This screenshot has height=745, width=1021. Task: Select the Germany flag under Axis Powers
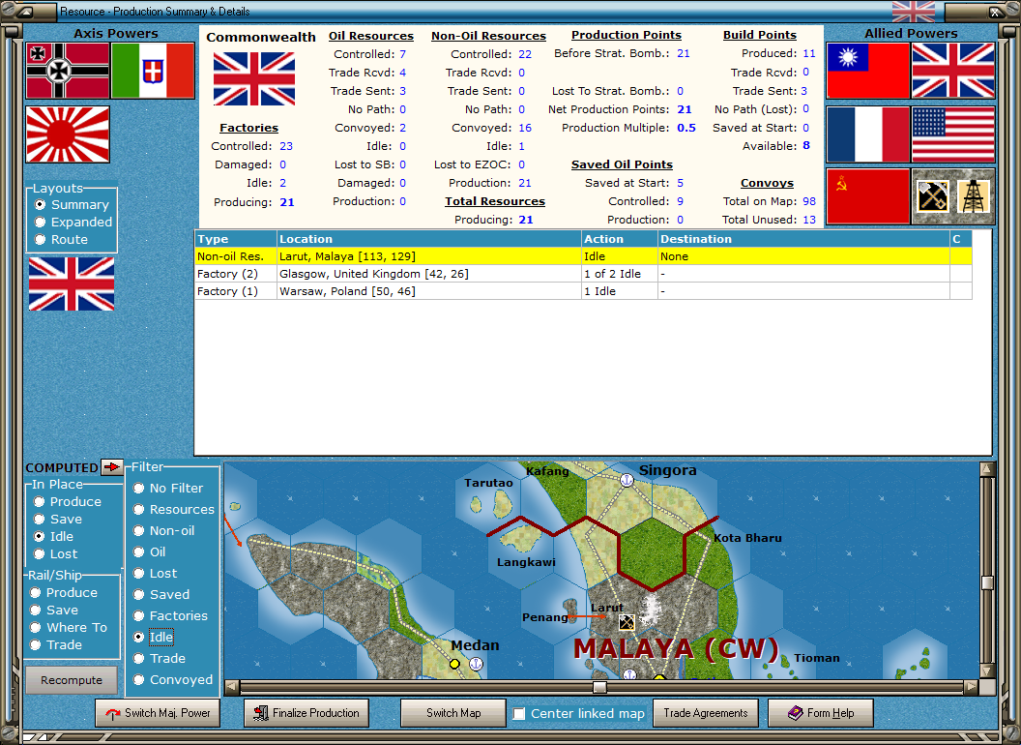coord(68,71)
